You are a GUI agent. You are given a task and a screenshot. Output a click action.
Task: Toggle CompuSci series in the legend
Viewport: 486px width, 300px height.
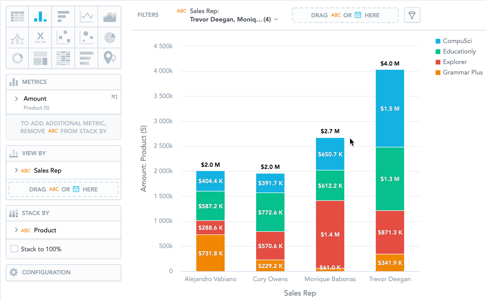[454, 41]
